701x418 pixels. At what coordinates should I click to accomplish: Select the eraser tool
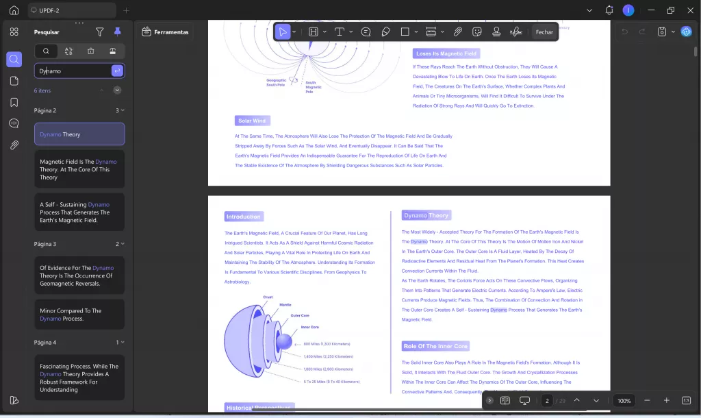(x=385, y=32)
